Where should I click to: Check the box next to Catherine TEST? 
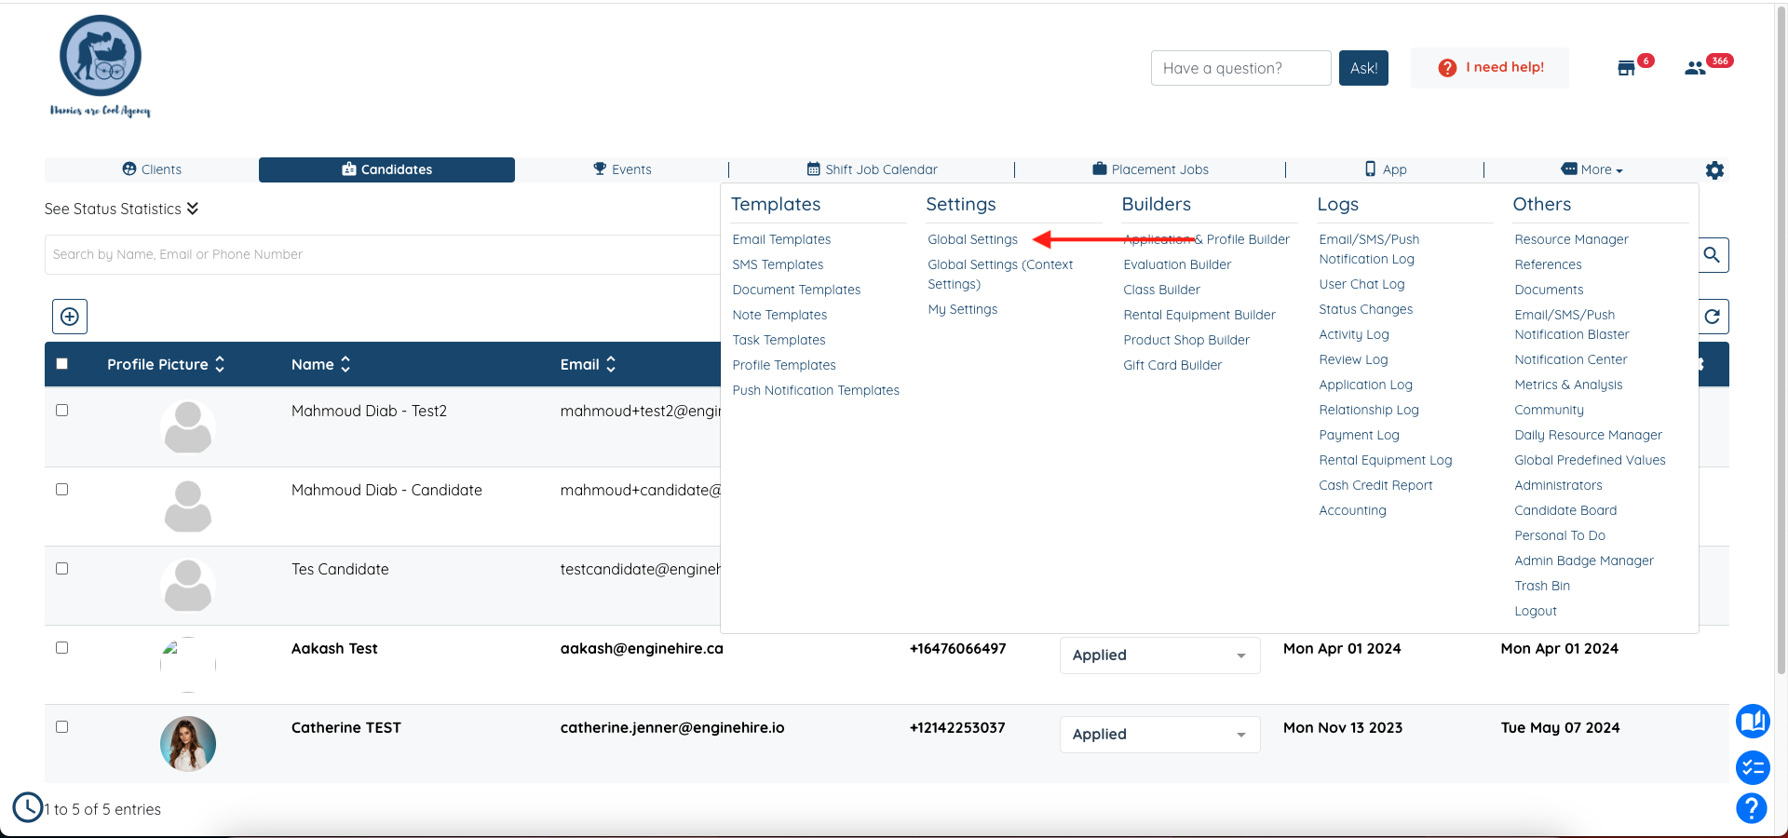click(62, 727)
